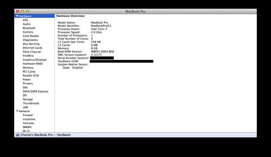
Task: Select Parallel SCSI entry
Action: (x=31, y=76)
